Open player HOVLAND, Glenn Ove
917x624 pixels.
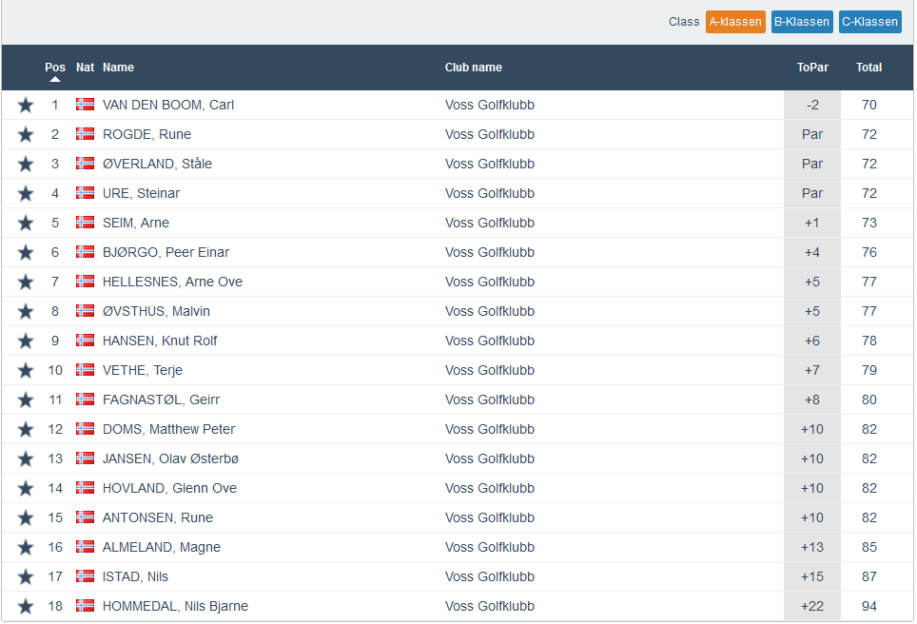(x=169, y=488)
